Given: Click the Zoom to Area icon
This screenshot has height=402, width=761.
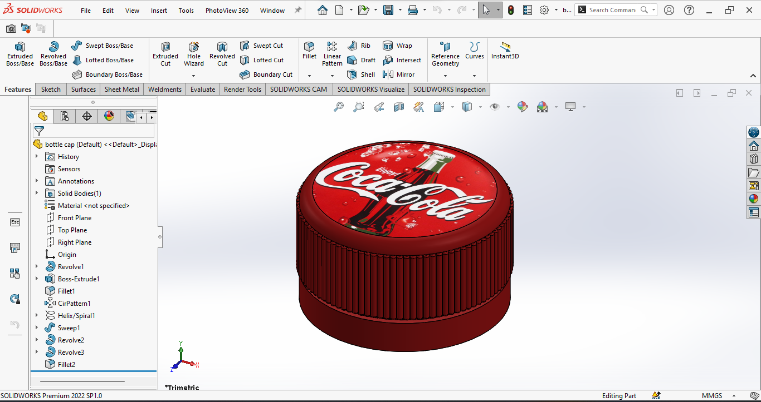Looking at the screenshot, I should (x=359, y=107).
